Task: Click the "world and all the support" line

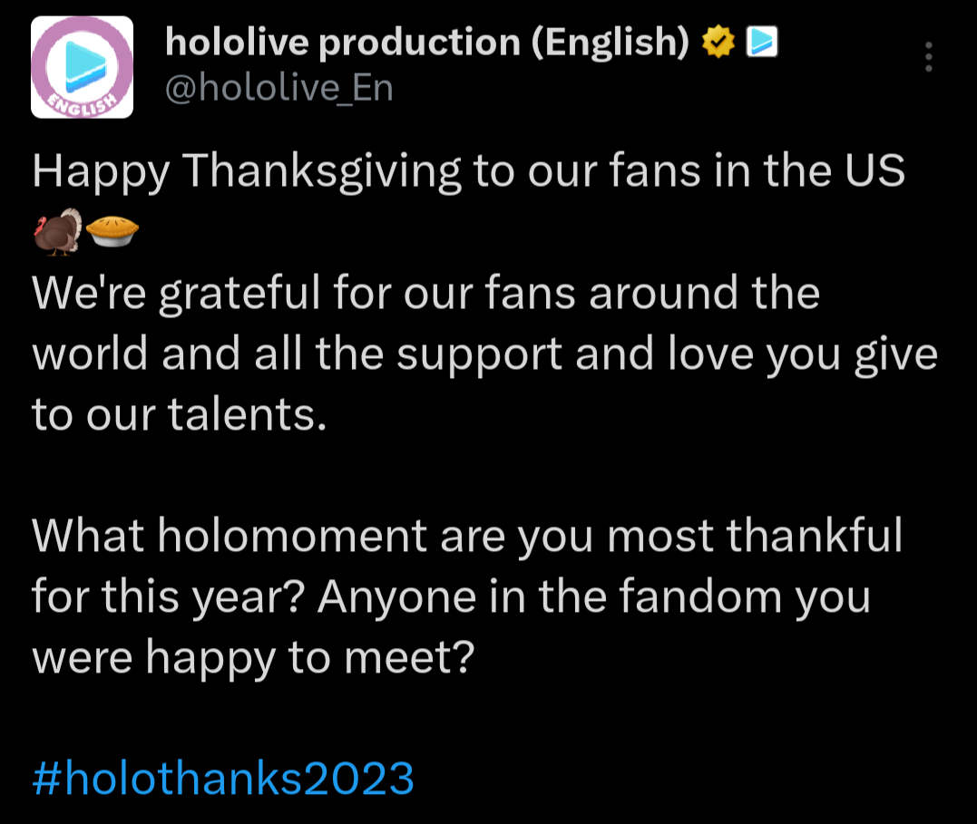Action: [484, 354]
